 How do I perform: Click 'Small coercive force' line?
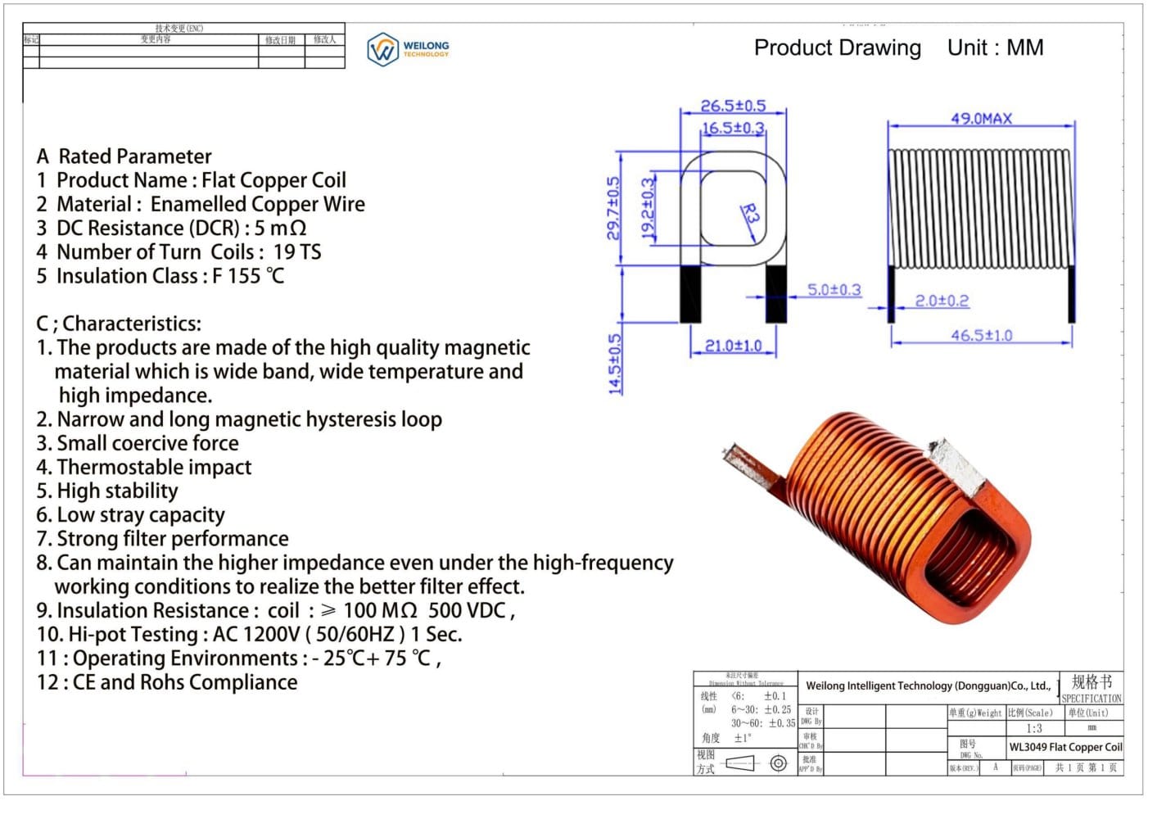click(x=138, y=443)
